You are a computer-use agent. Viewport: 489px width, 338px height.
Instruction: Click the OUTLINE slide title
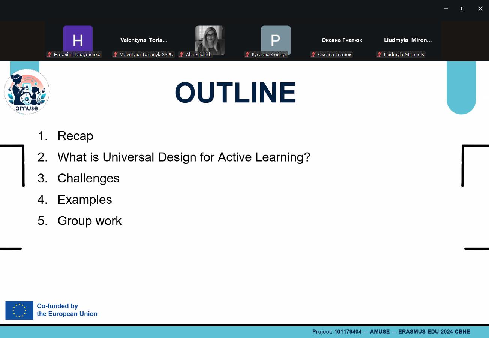click(235, 93)
